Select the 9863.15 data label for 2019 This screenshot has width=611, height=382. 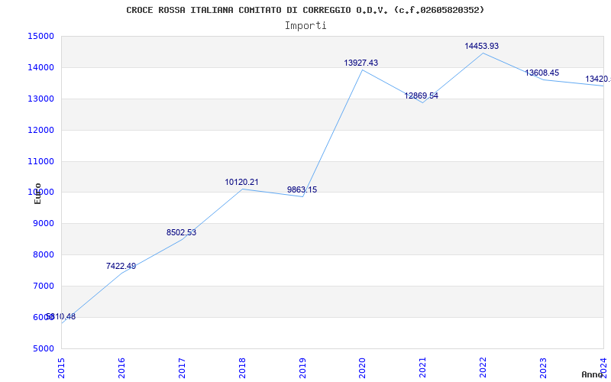302,189
